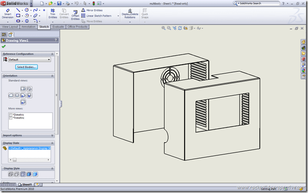Click Linear Sketch Pattern

97,16
